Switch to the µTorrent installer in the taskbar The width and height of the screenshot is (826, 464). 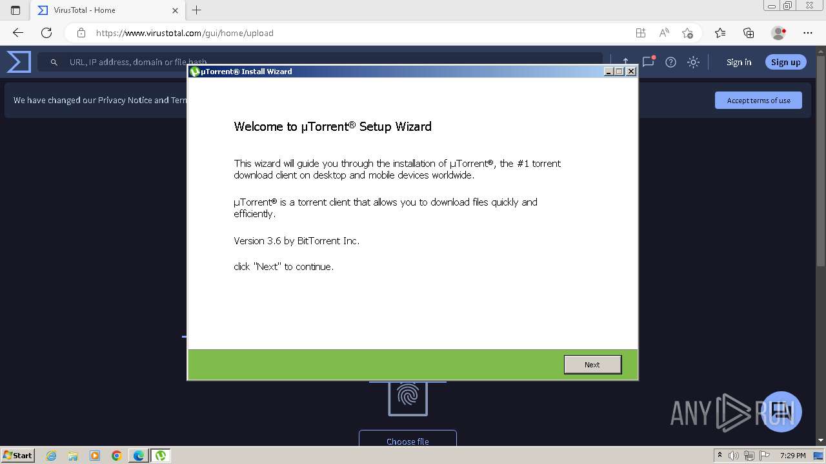pos(161,456)
